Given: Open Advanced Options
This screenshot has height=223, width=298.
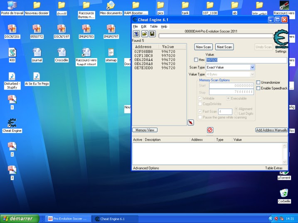Looking at the screenshot, I should pos(146,168).
